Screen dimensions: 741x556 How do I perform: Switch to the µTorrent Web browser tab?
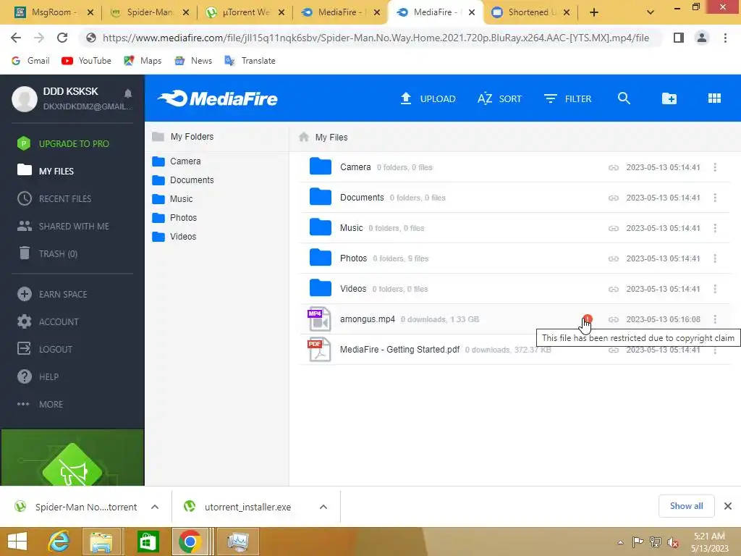click(x=245, y=12)
